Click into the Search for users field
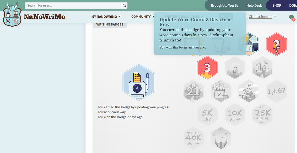 pyautogui.click(x=73, y=5)
